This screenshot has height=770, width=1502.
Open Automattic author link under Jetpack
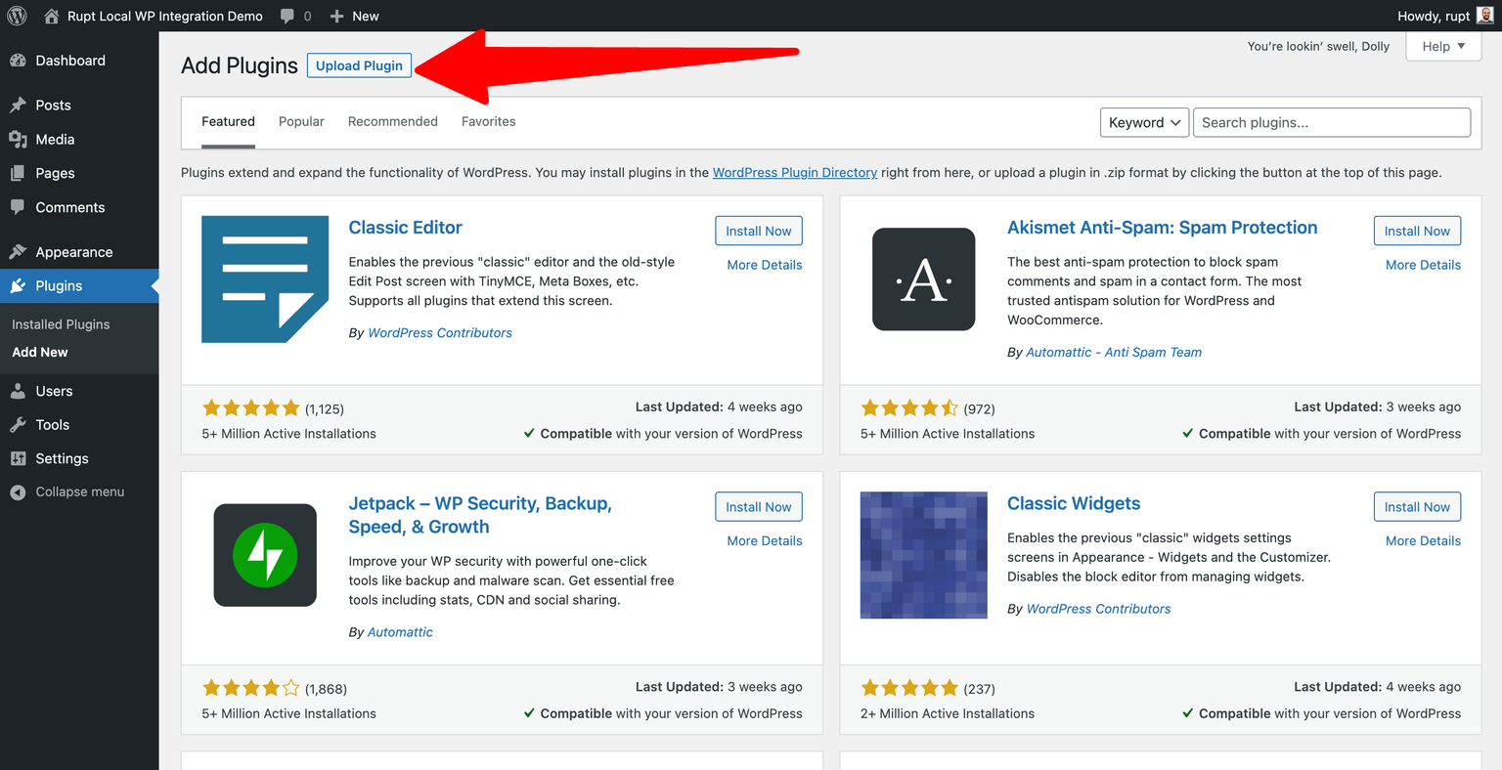(400, 632)
